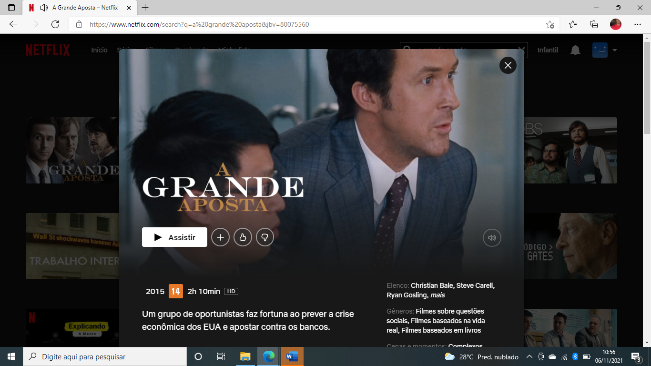Open new browser tab
651x366 pixels.
pos(145,8)
